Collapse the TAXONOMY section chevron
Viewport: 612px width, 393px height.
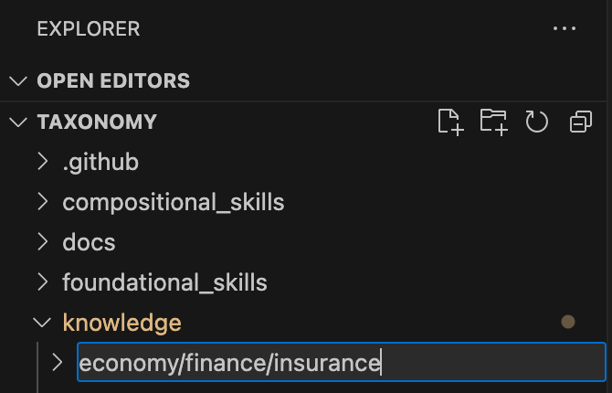pos(17,122)
